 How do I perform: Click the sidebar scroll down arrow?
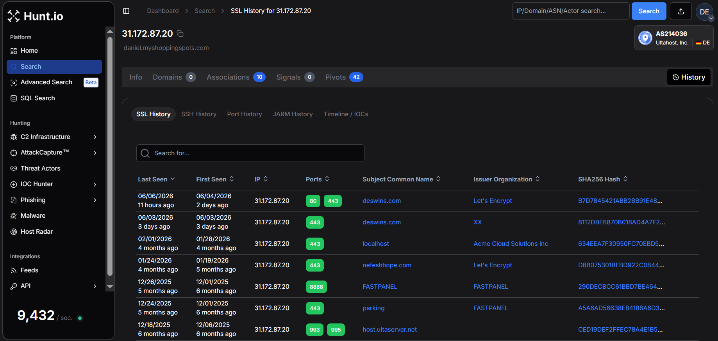[110, 287]
